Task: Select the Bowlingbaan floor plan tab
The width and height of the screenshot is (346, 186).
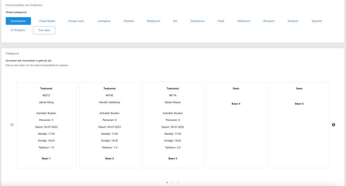Action: point(18,21)
